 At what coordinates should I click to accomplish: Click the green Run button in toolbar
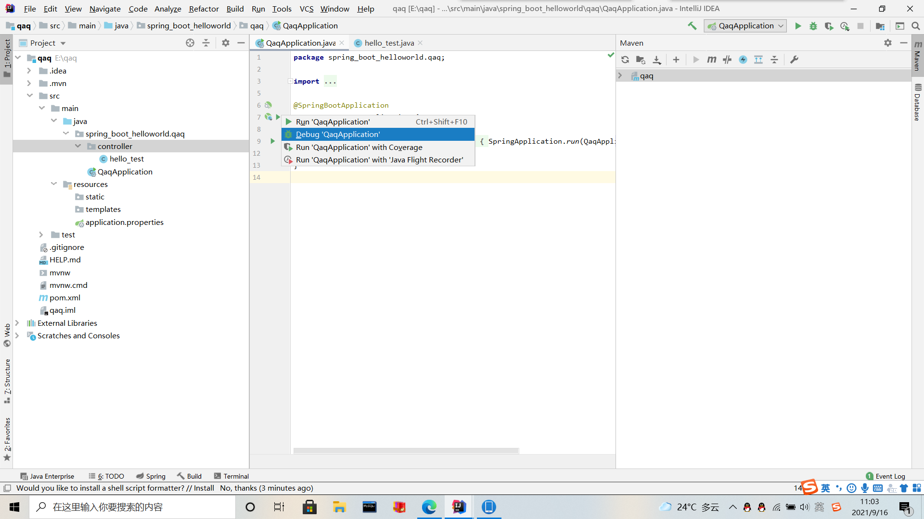(x=798, y=26)
